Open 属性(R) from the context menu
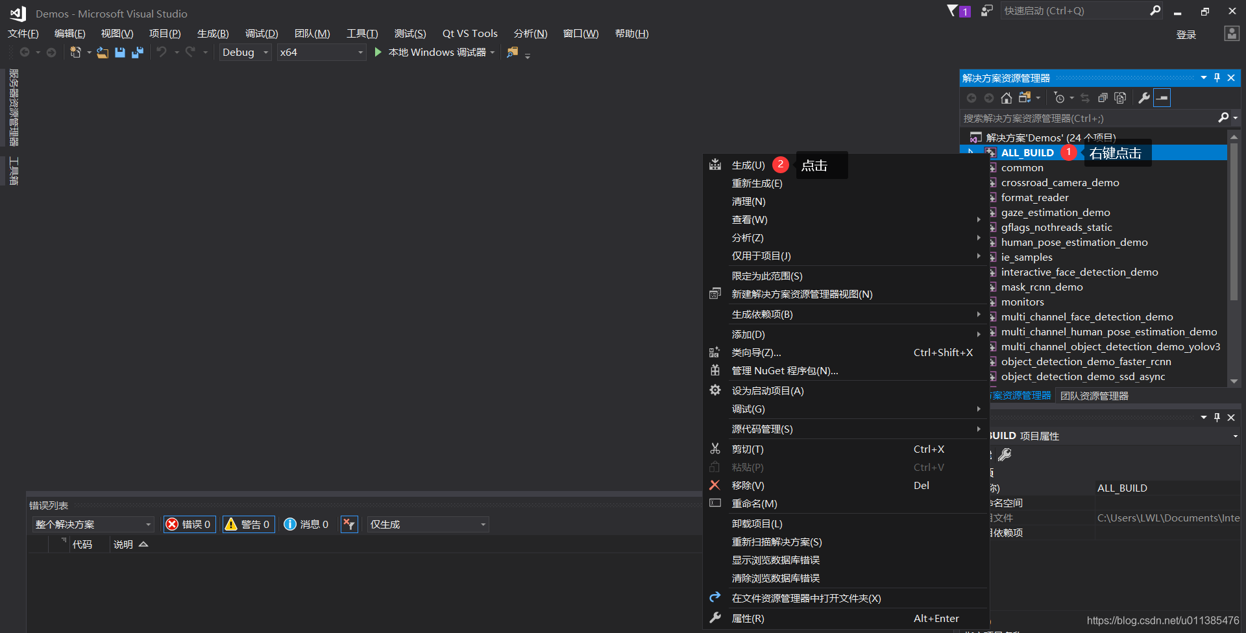1246x633 pixels. pos(748,619)
